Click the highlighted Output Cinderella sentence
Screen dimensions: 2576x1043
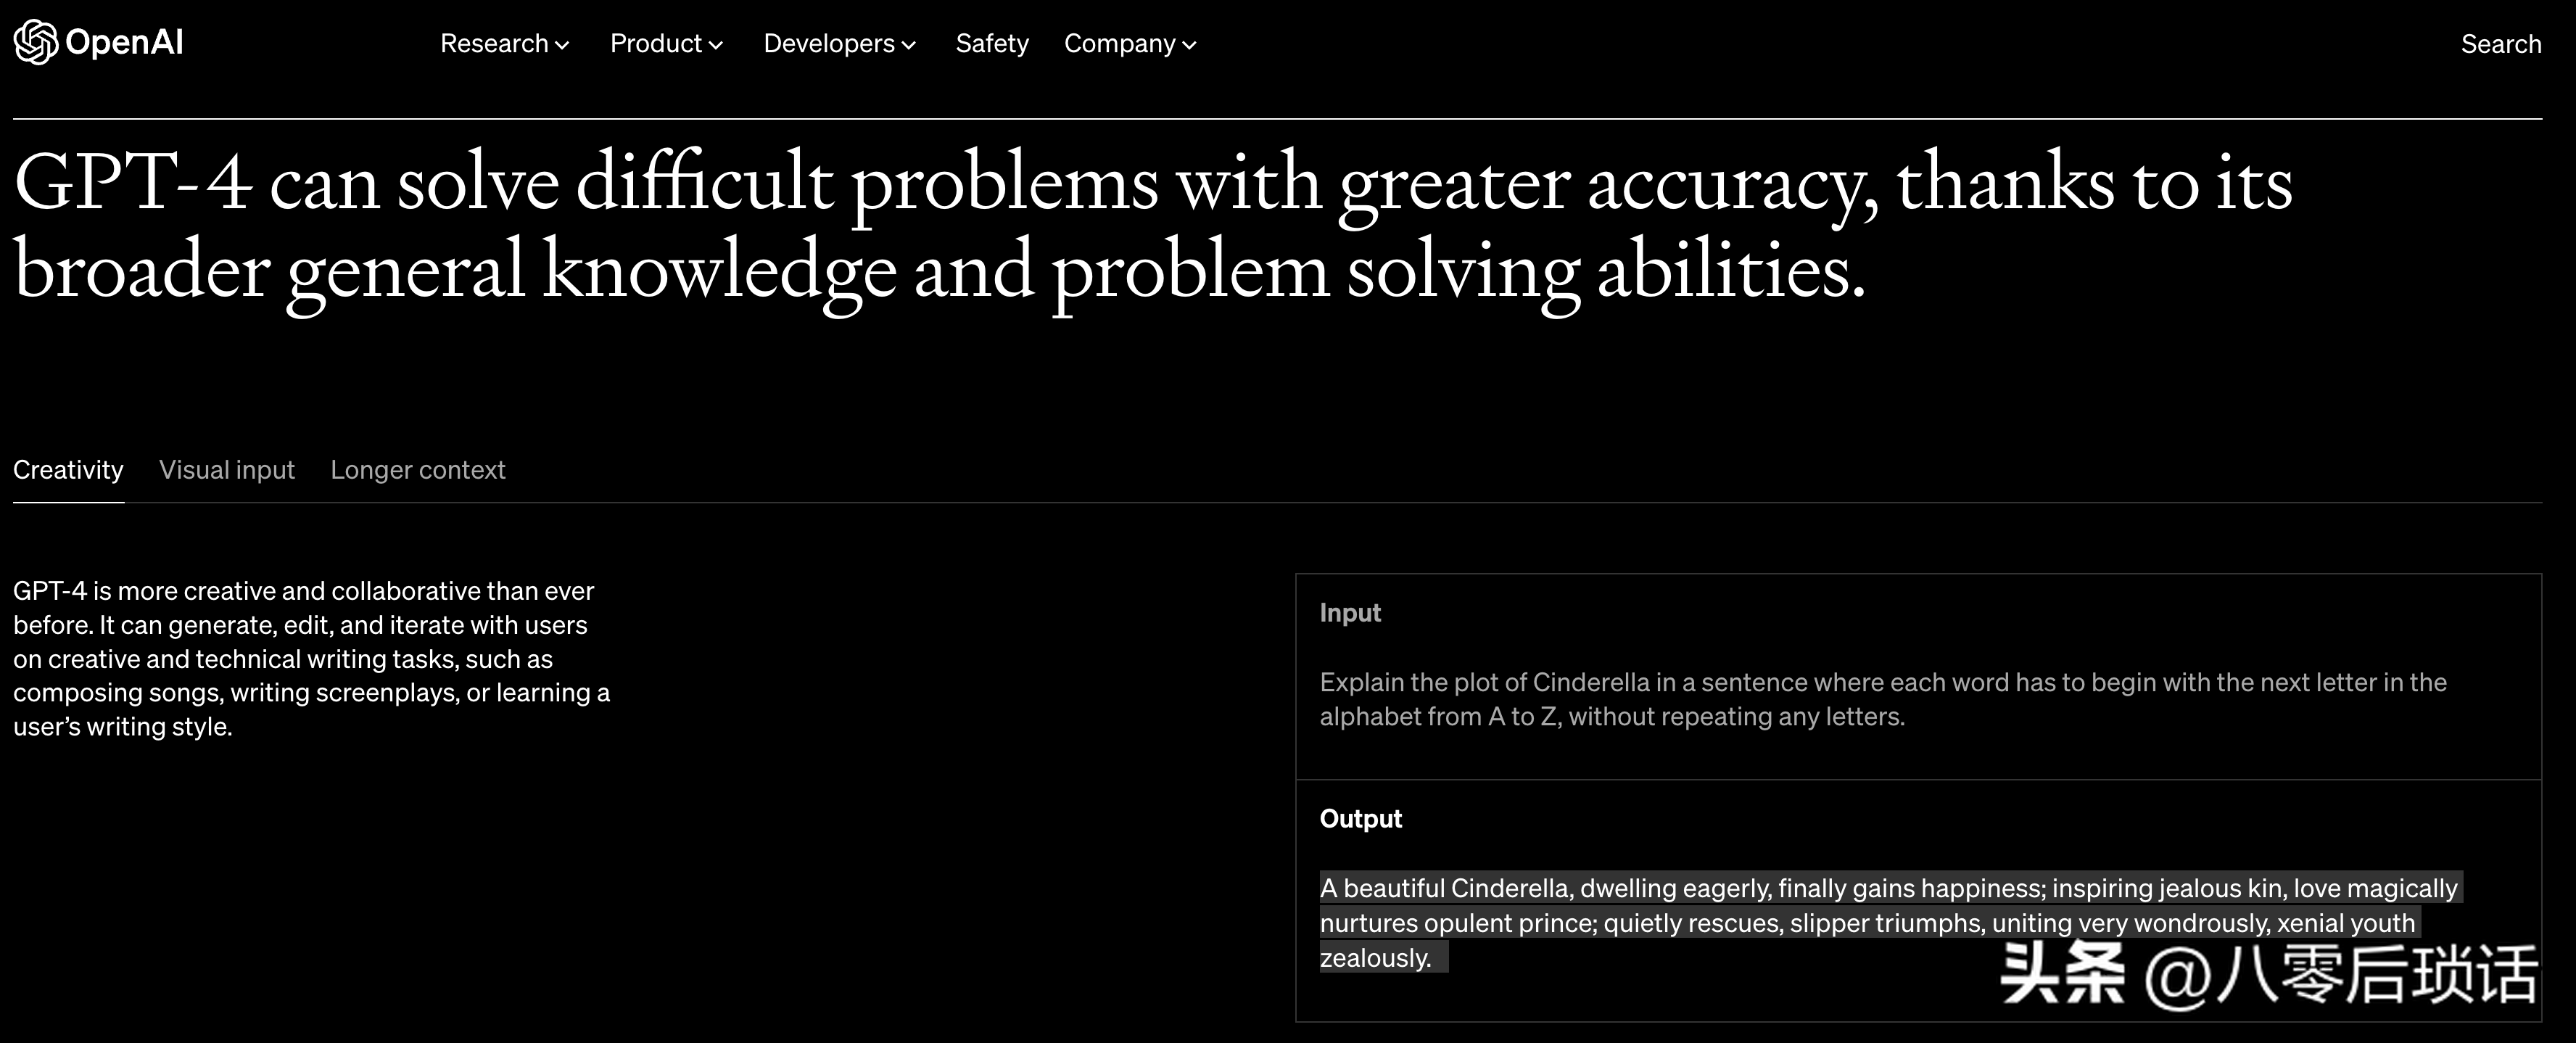click(x=1890, y=922)
